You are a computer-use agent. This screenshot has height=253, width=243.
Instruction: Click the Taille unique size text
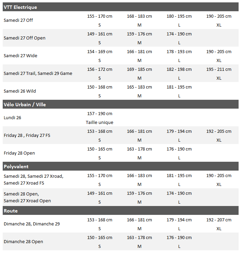tap(99, 122)
